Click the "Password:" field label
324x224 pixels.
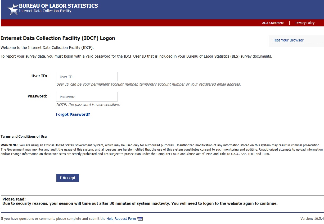point(37,96)
